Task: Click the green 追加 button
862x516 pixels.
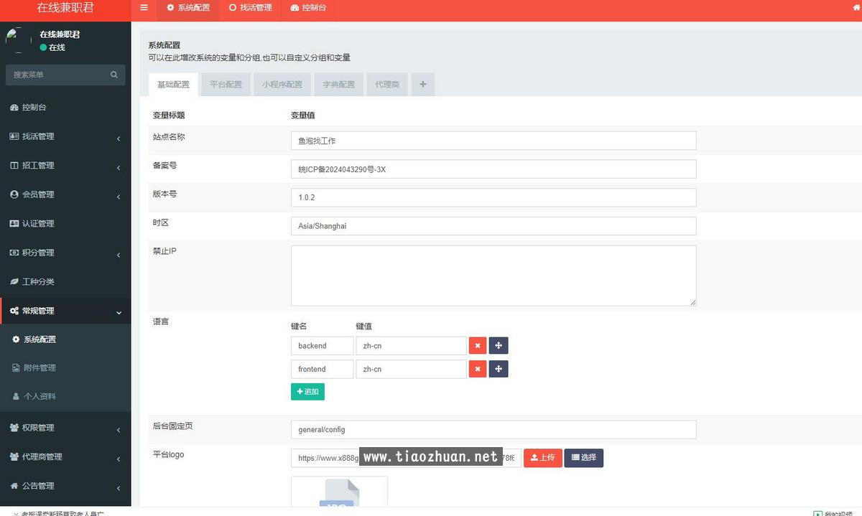Action: coord(307,392)
